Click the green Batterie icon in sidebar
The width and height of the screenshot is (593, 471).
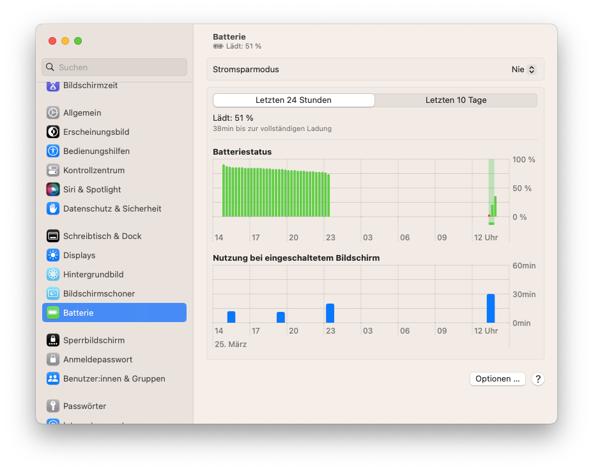pos(53,313)
